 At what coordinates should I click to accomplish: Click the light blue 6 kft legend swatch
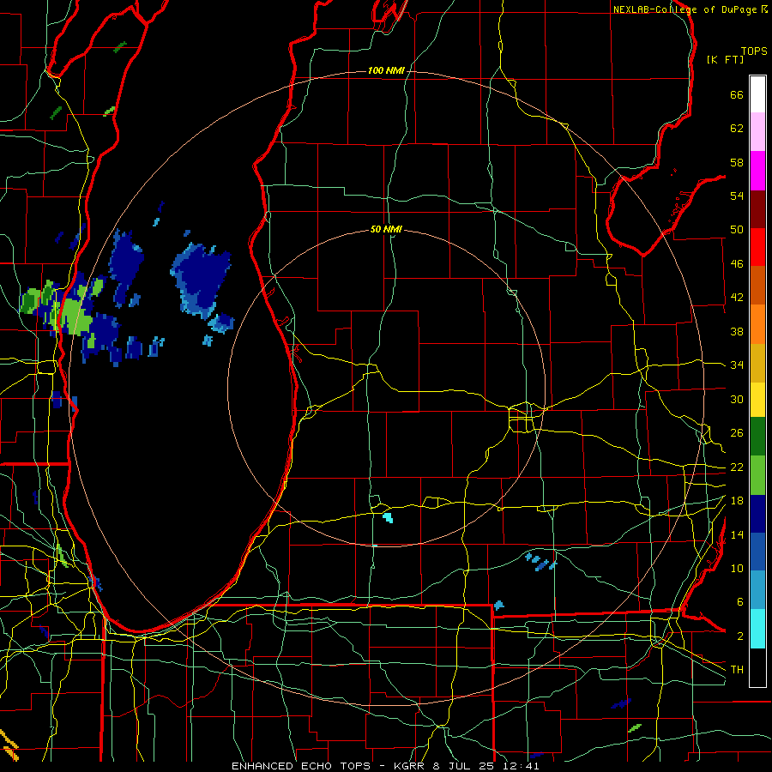point(757,590)
